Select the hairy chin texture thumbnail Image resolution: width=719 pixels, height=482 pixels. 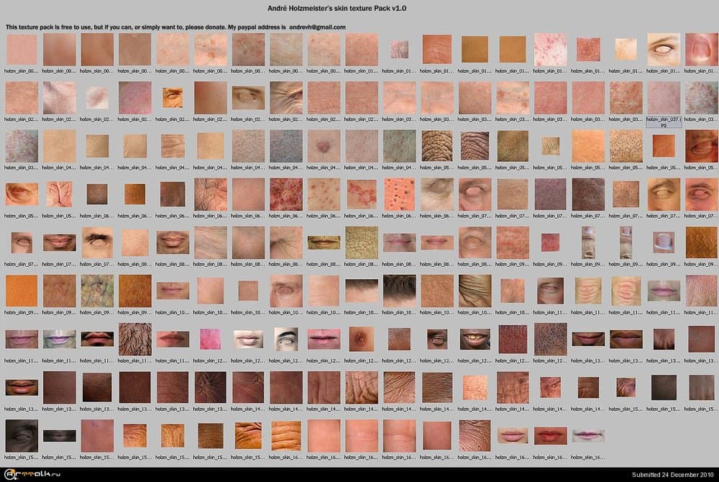click(x=134, y=338)
